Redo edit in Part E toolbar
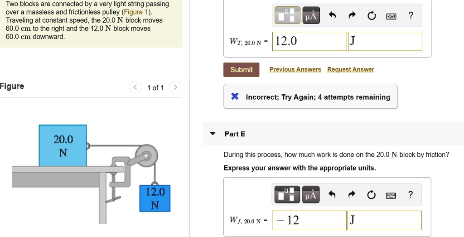The height and width of the screenshot is (237, 464). [x=352, y=195]
